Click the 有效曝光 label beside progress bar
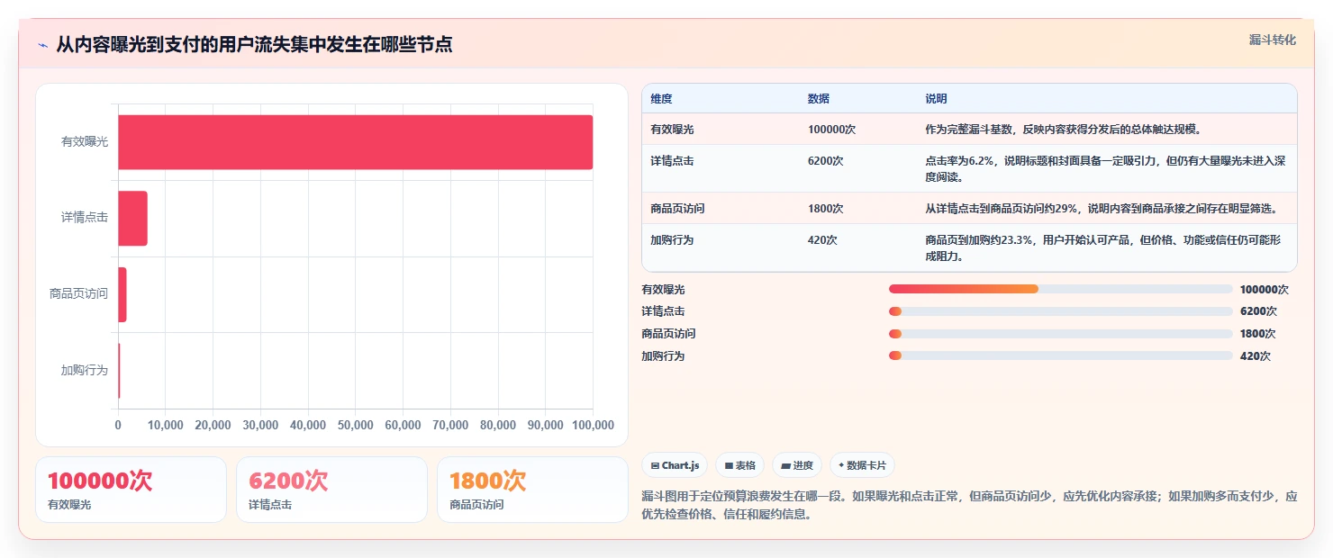The image size is (1333, 558). 663,289
